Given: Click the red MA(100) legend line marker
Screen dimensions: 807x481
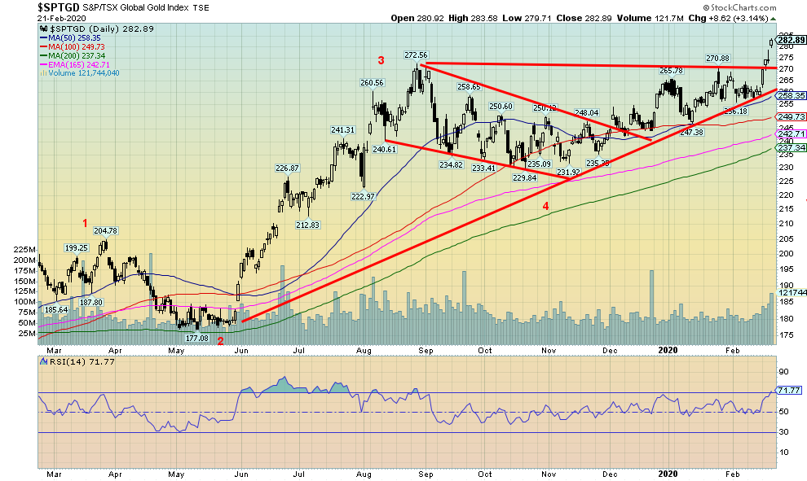Looking at the screenshot, I should [43, 46].
